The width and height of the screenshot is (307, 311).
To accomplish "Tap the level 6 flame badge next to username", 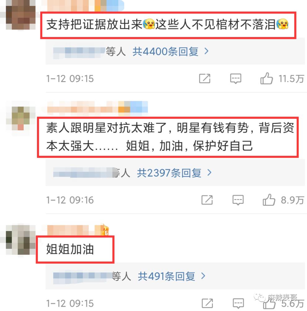I will pos(105,230).
